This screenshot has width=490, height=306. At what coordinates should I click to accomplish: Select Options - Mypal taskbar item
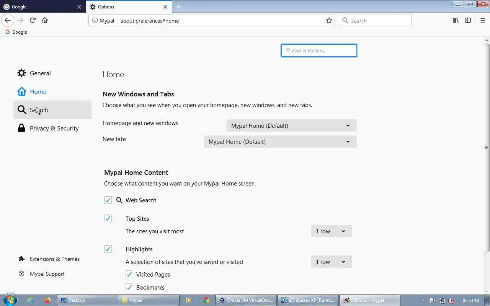tap(370, 300)
